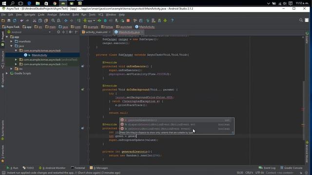Click the project panel gear settings icon
The width and height of the screenshot is (312, 175).
(70, 32)
